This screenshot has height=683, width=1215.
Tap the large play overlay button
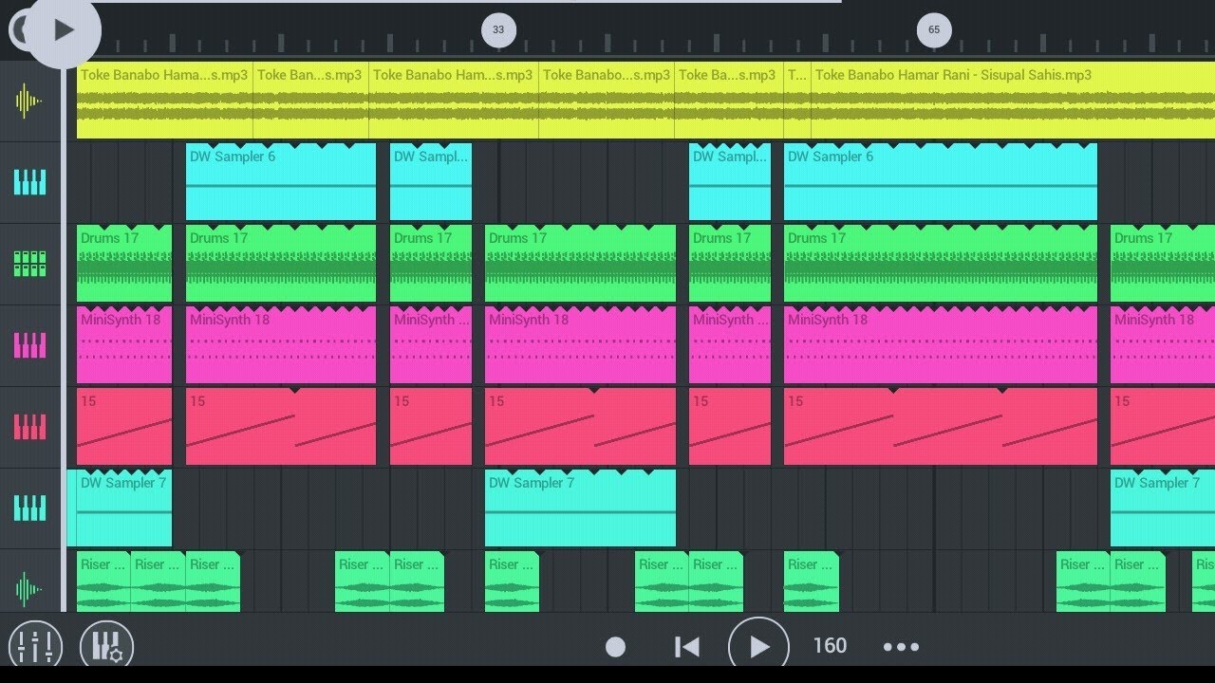point(63,30)
